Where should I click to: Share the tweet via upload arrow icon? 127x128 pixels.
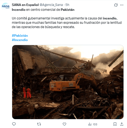point(122,124)
